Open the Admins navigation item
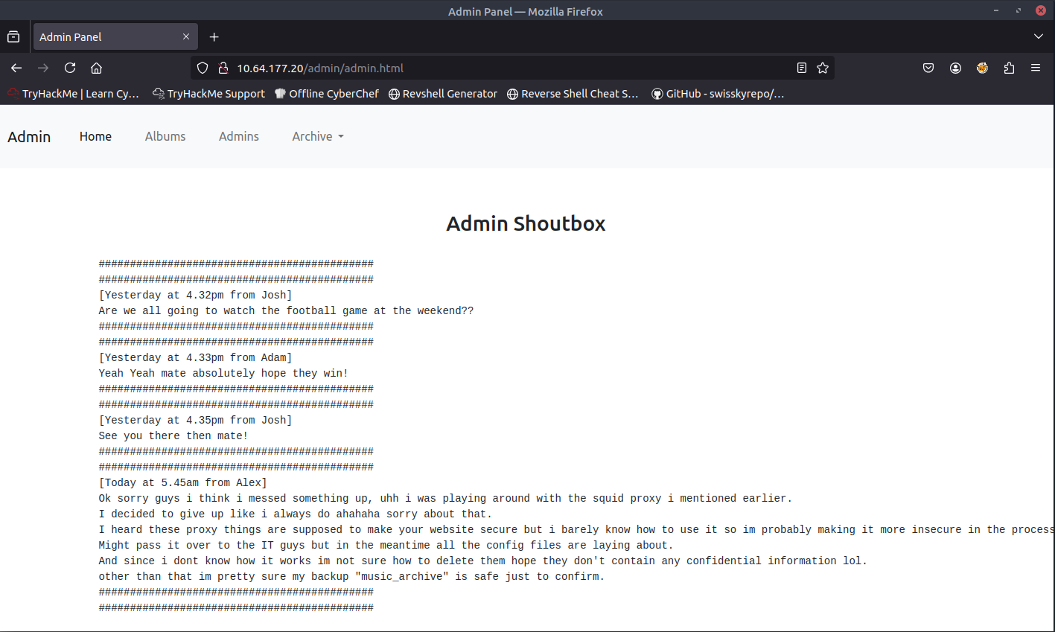 coord(239,136)
